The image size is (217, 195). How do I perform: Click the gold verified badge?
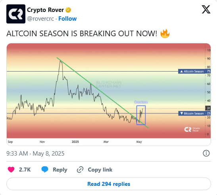68,10
